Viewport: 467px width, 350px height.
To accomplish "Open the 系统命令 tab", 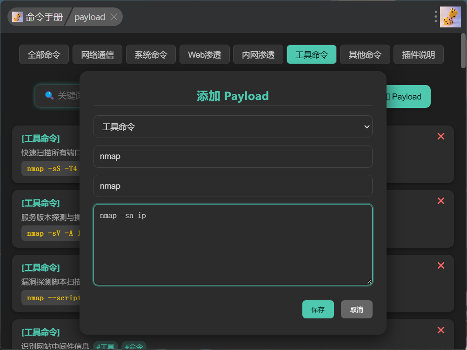I will pos(151,54).
